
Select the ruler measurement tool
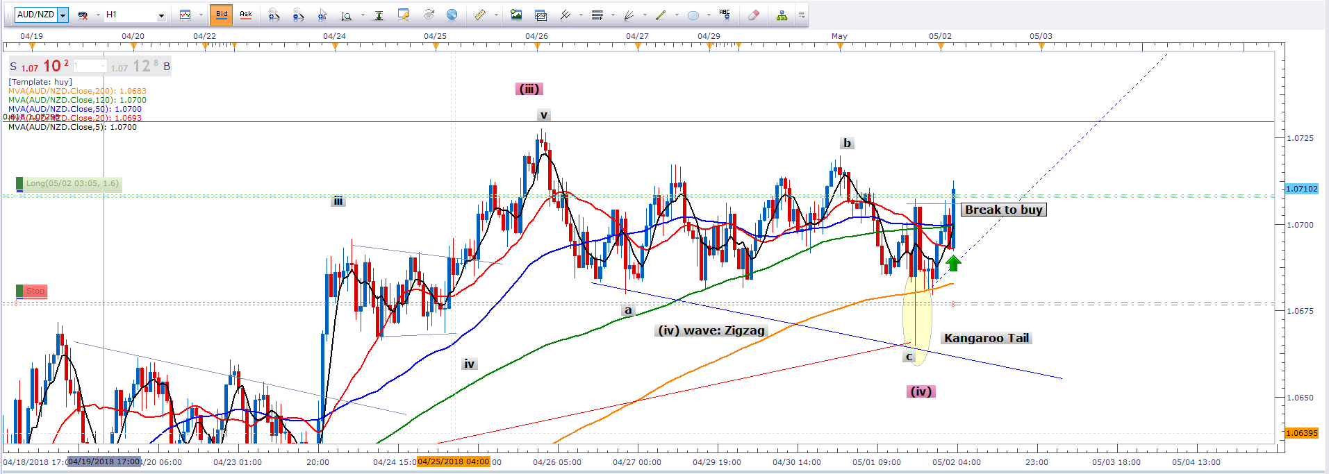point(479,15)
